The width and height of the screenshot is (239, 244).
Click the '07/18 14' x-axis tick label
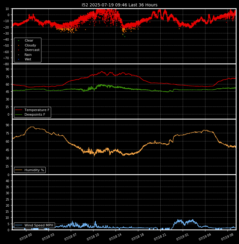click(x=115, y=237)
